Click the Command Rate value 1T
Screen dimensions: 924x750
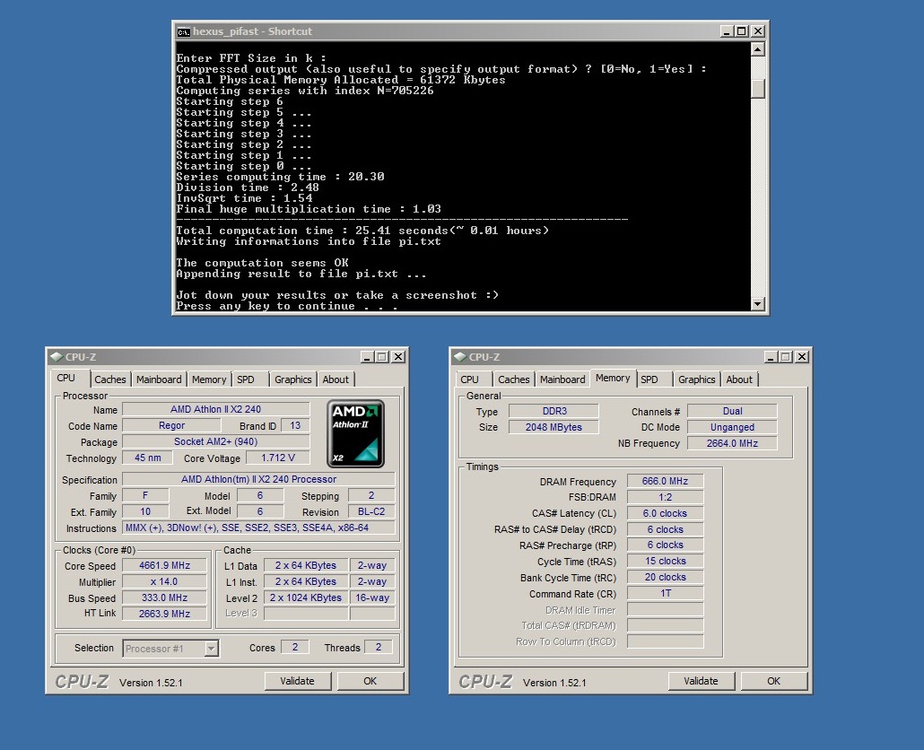[666, 593]
